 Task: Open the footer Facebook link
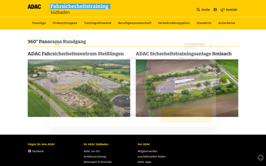tap(38, 151)
